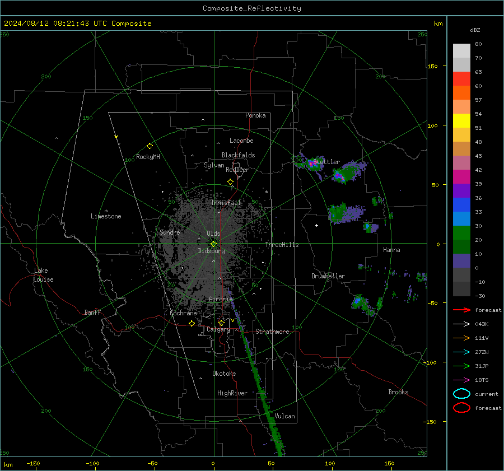Image resolution: width=504 pixels, height=471 pixels.
Task: Select the orange 111V arrow in legend
Action: pos(461,338)
